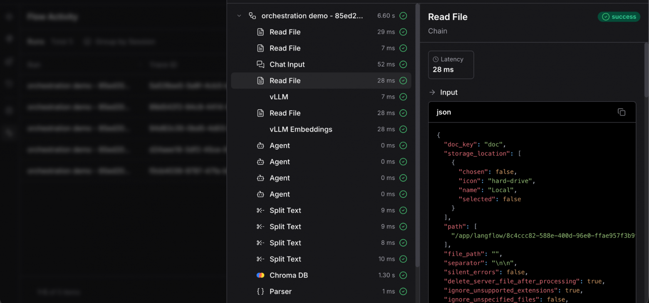Copy the input JSON with the copy icon
The height and width of the screenshot is (303, 649).
(622, 112)
